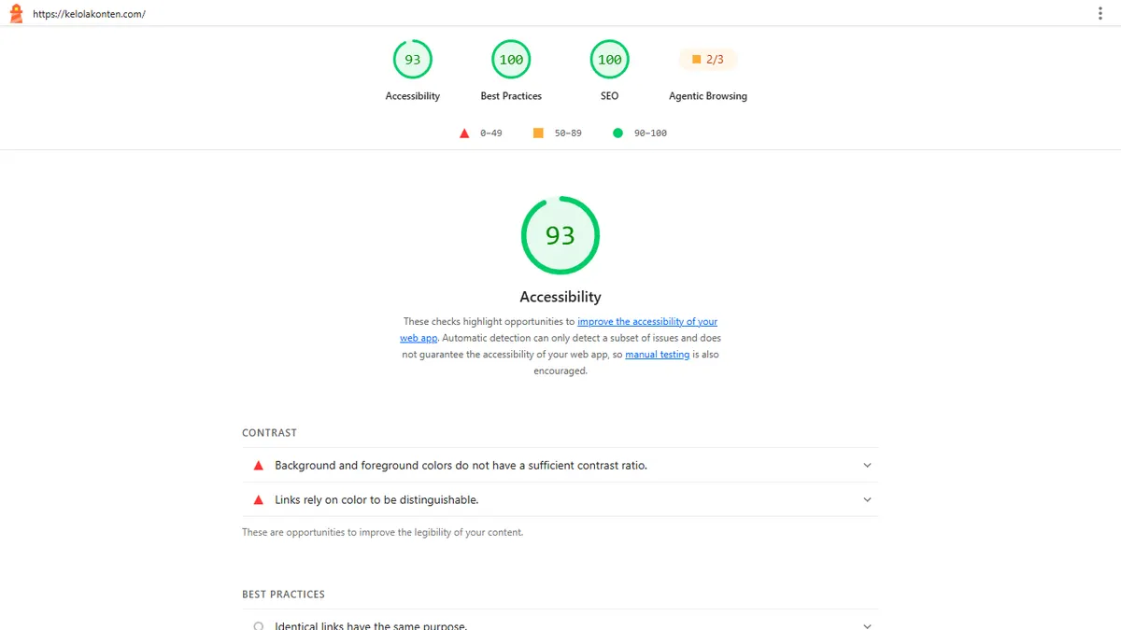Click the large Accessibility title heading

pos(560,297)
